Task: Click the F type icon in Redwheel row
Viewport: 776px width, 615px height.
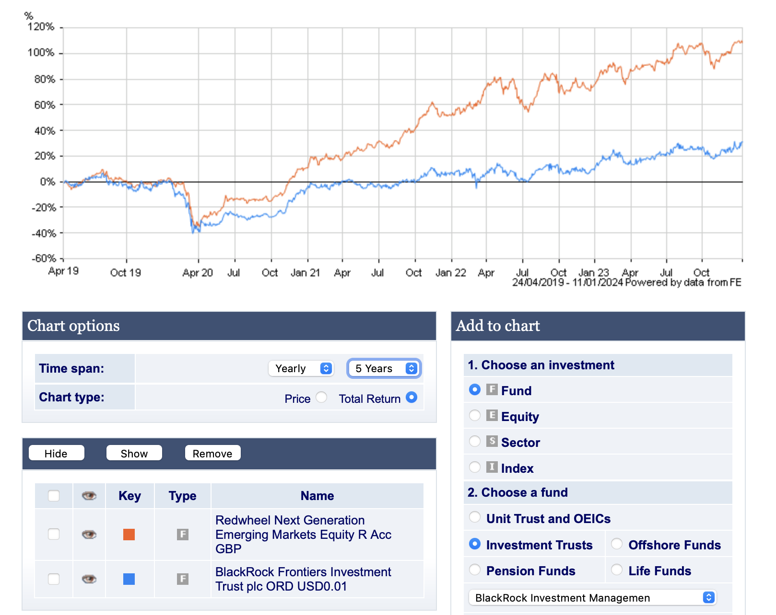Action: [x=183, y=534]
